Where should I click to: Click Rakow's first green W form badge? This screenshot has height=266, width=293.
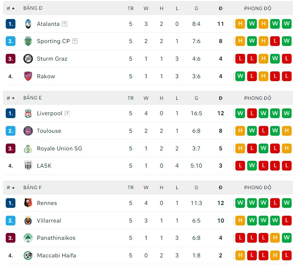point(240,76)
